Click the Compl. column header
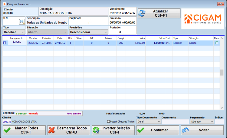227x138 pixels. (x=121, y=38)
